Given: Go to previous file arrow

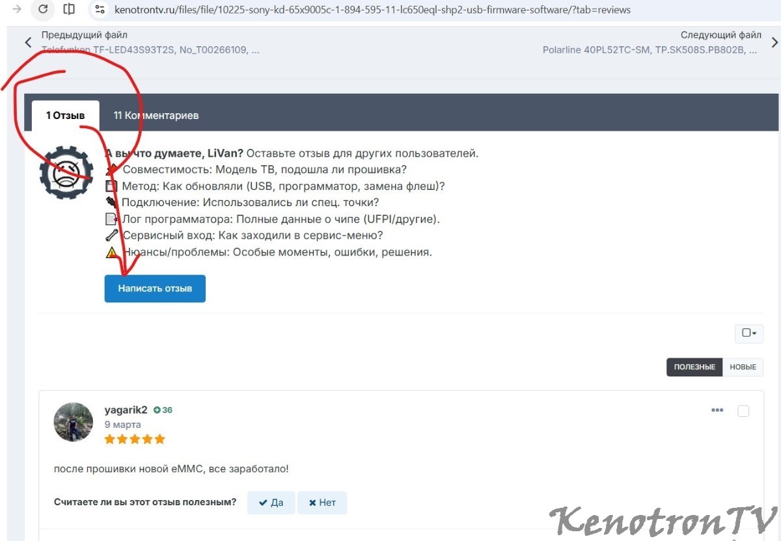Looking at the screenshot, I should 28,42.
